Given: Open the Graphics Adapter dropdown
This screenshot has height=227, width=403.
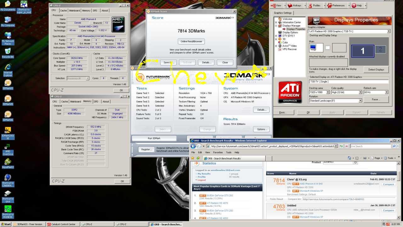Looking at the screenshot, I should [389, 31].
